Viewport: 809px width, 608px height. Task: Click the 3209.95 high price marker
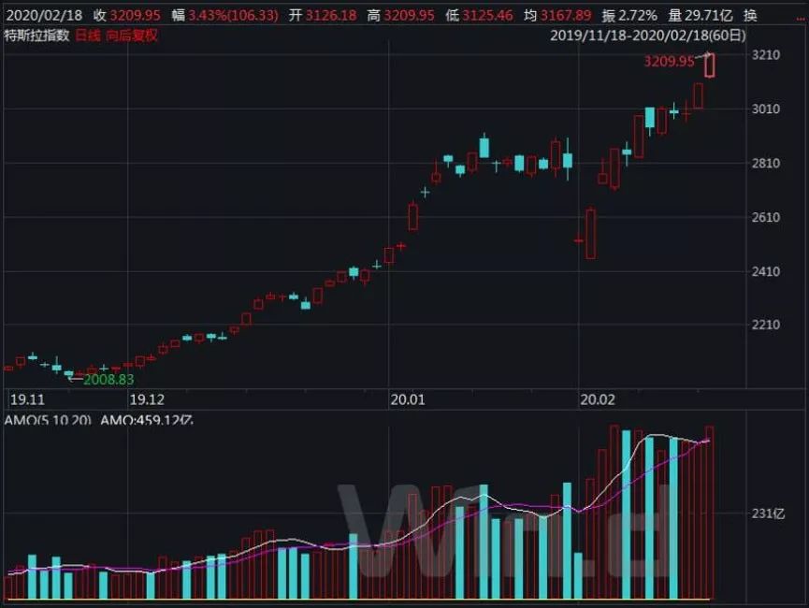(x=669, y=62)
